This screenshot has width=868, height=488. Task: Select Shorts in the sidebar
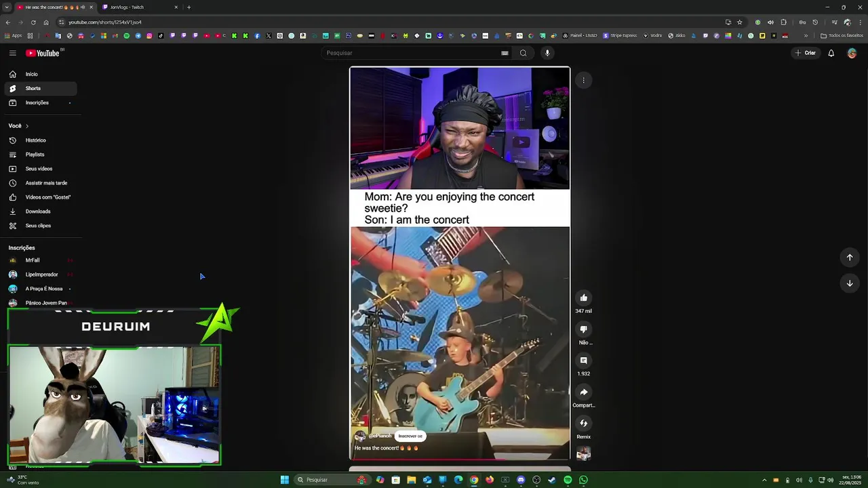pyautogui.click(x=41, y=88)
